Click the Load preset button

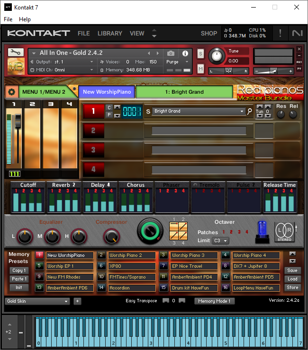click(292, 279)
